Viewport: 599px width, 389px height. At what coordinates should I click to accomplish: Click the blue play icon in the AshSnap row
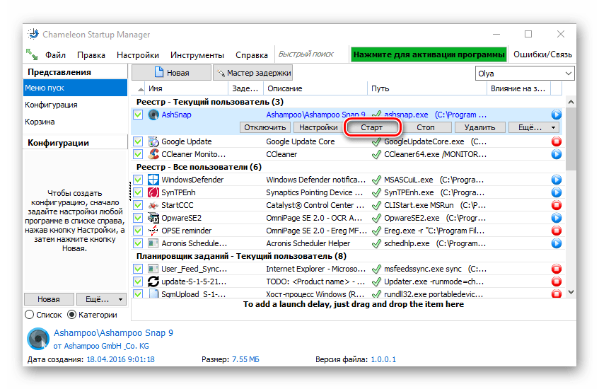(x=556, y=115)
